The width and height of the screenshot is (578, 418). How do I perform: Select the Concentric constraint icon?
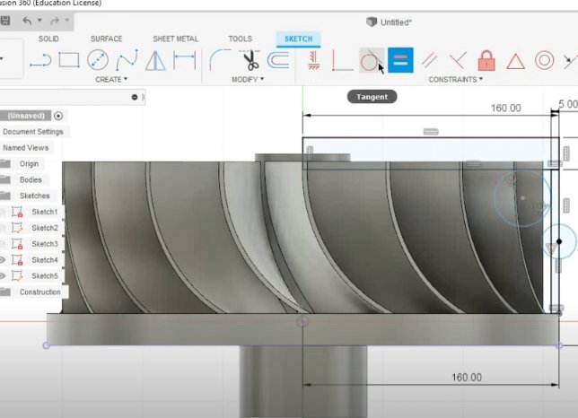pos(544,61)
